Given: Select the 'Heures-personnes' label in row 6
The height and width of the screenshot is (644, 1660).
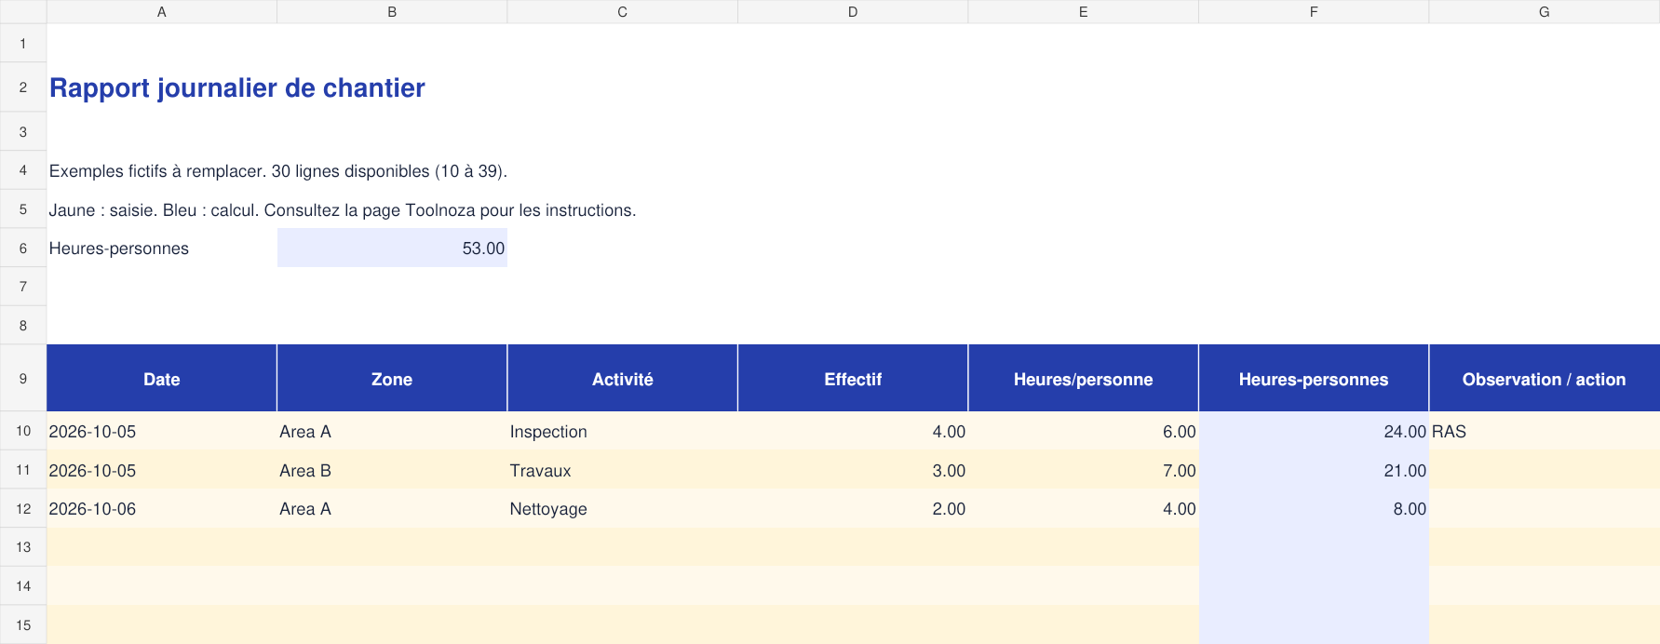Looking at the screenshot, I should tap(119, 248).
